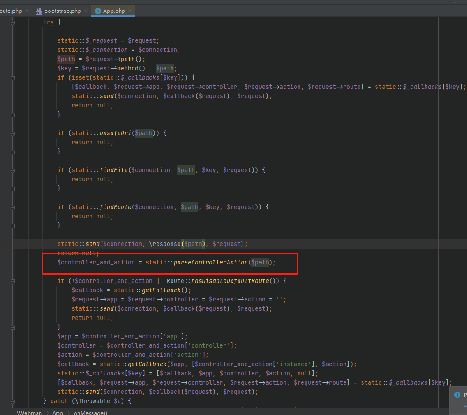The width and height of the screenshot is (467, 415).
Task: Fold the hasDisableDefaultRoute if block
Action: click(12, 281)
